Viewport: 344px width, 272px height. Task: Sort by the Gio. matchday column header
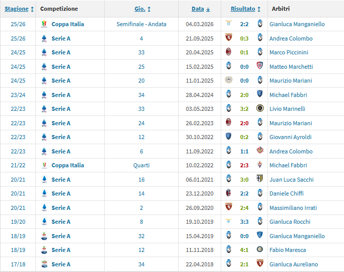point(140,9)
